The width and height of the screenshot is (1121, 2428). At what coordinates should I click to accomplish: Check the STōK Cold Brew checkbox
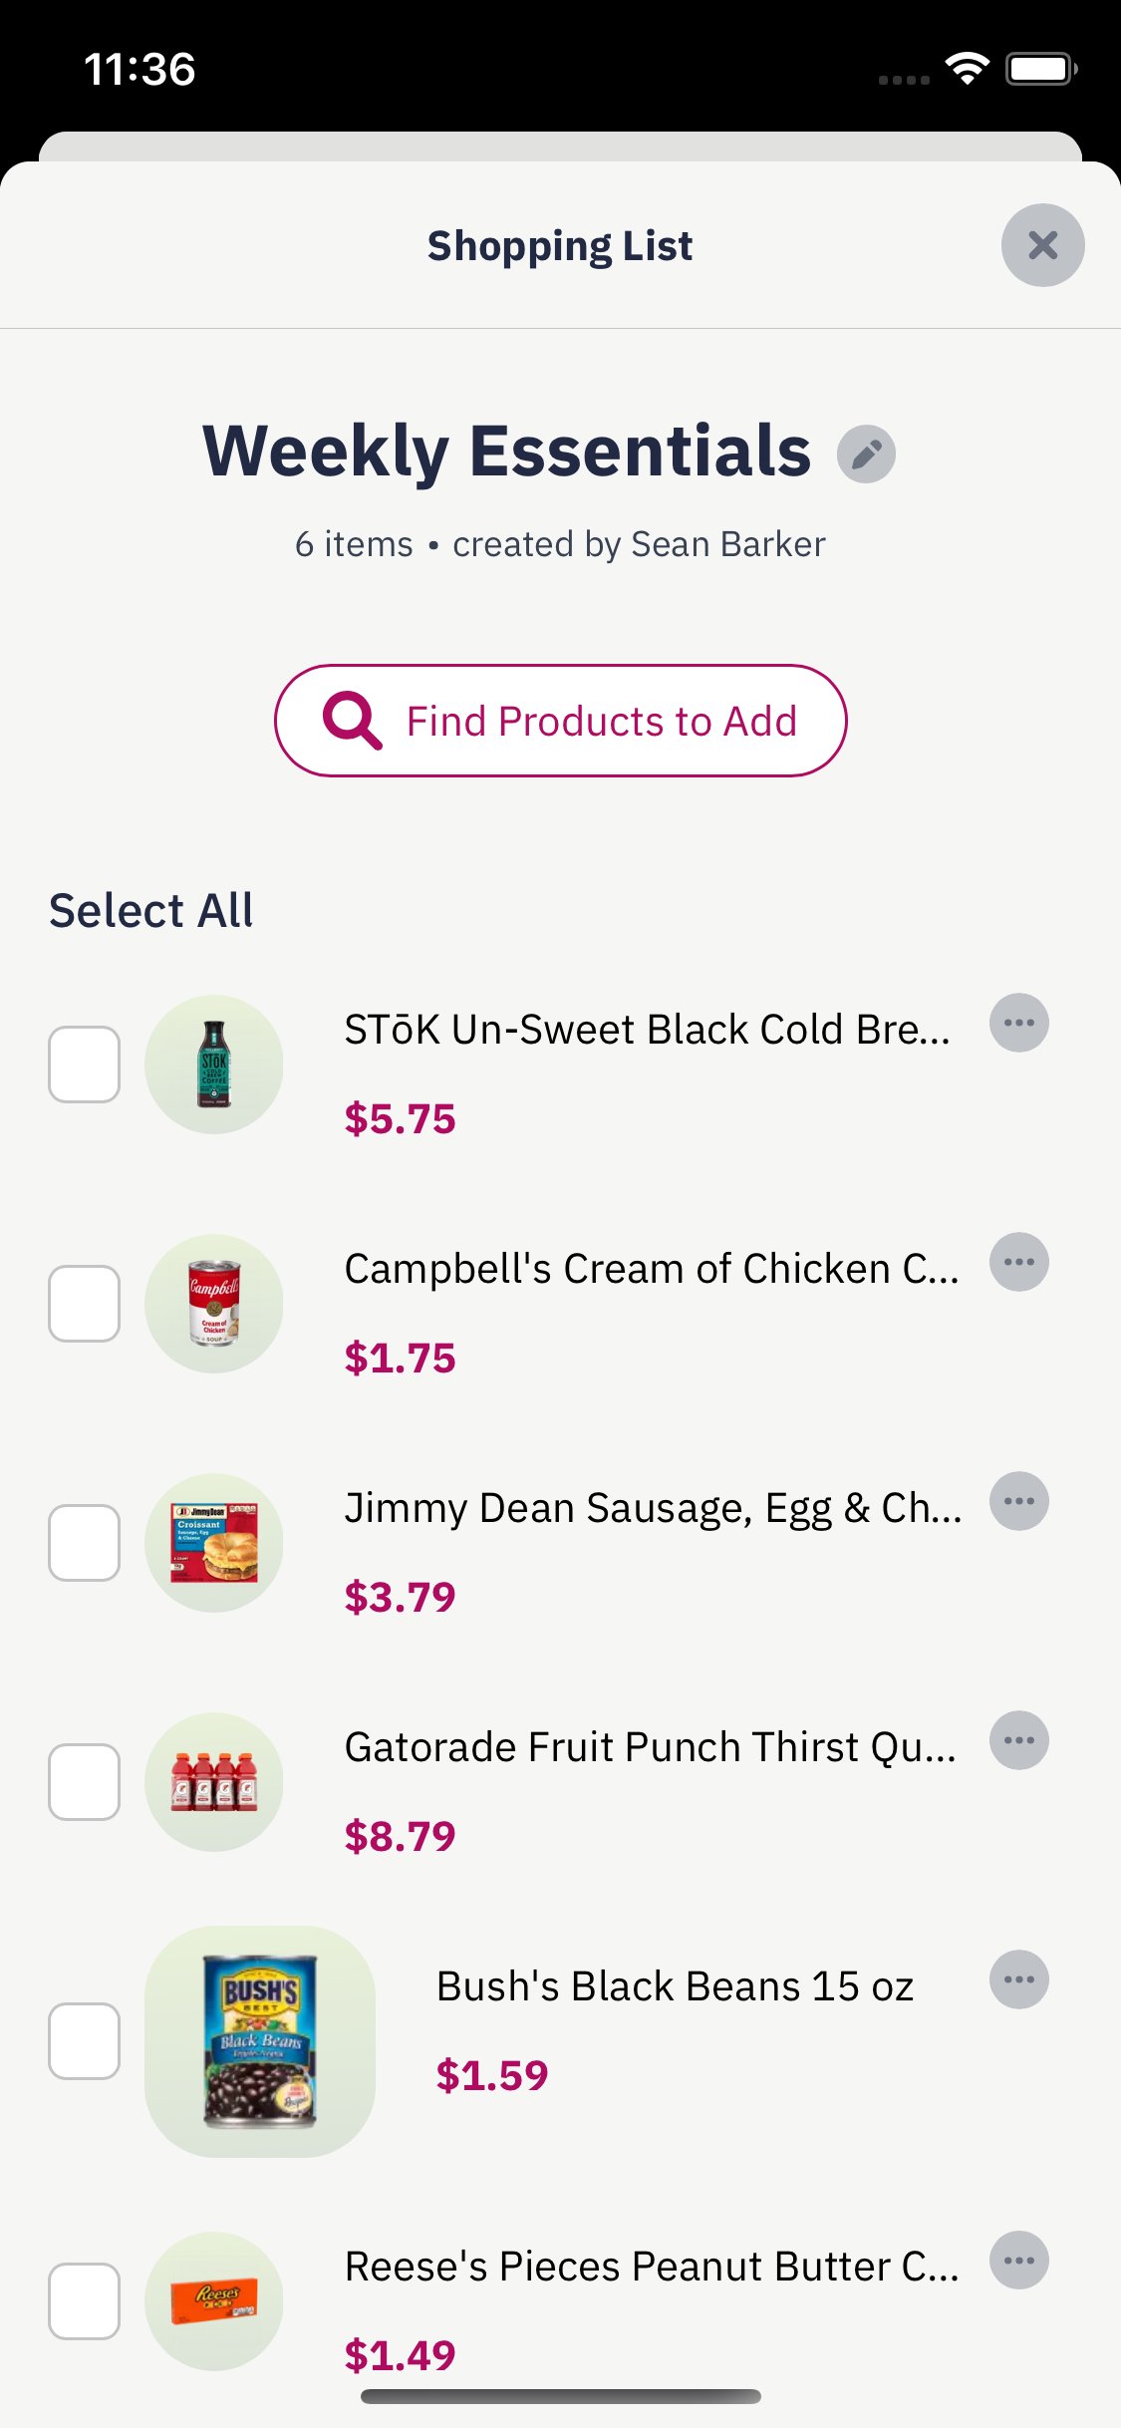click(x=85, y=1064)
